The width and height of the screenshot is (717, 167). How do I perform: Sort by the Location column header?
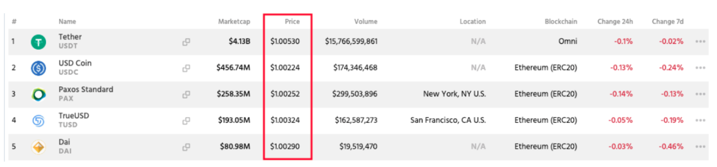473,22
